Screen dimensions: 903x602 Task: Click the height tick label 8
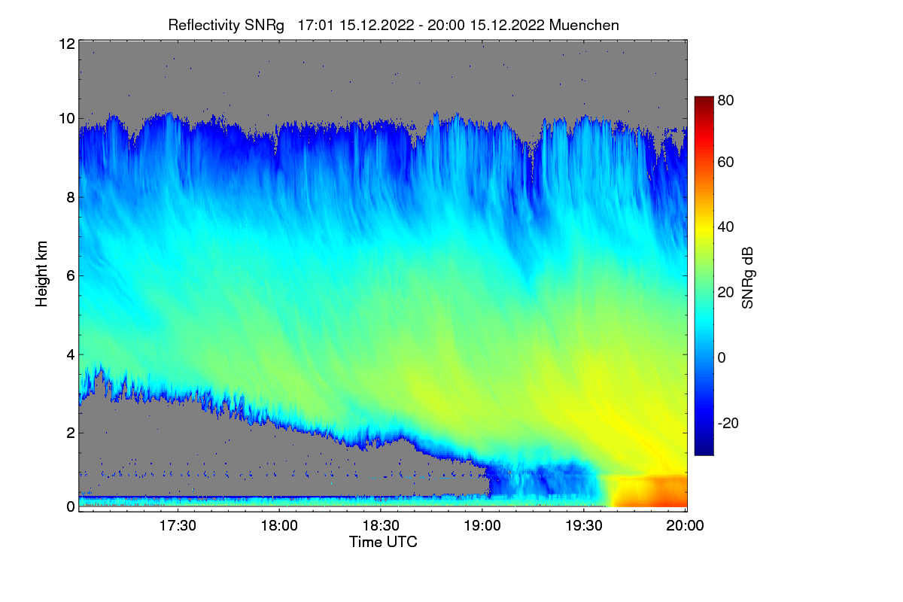[70, 197]
